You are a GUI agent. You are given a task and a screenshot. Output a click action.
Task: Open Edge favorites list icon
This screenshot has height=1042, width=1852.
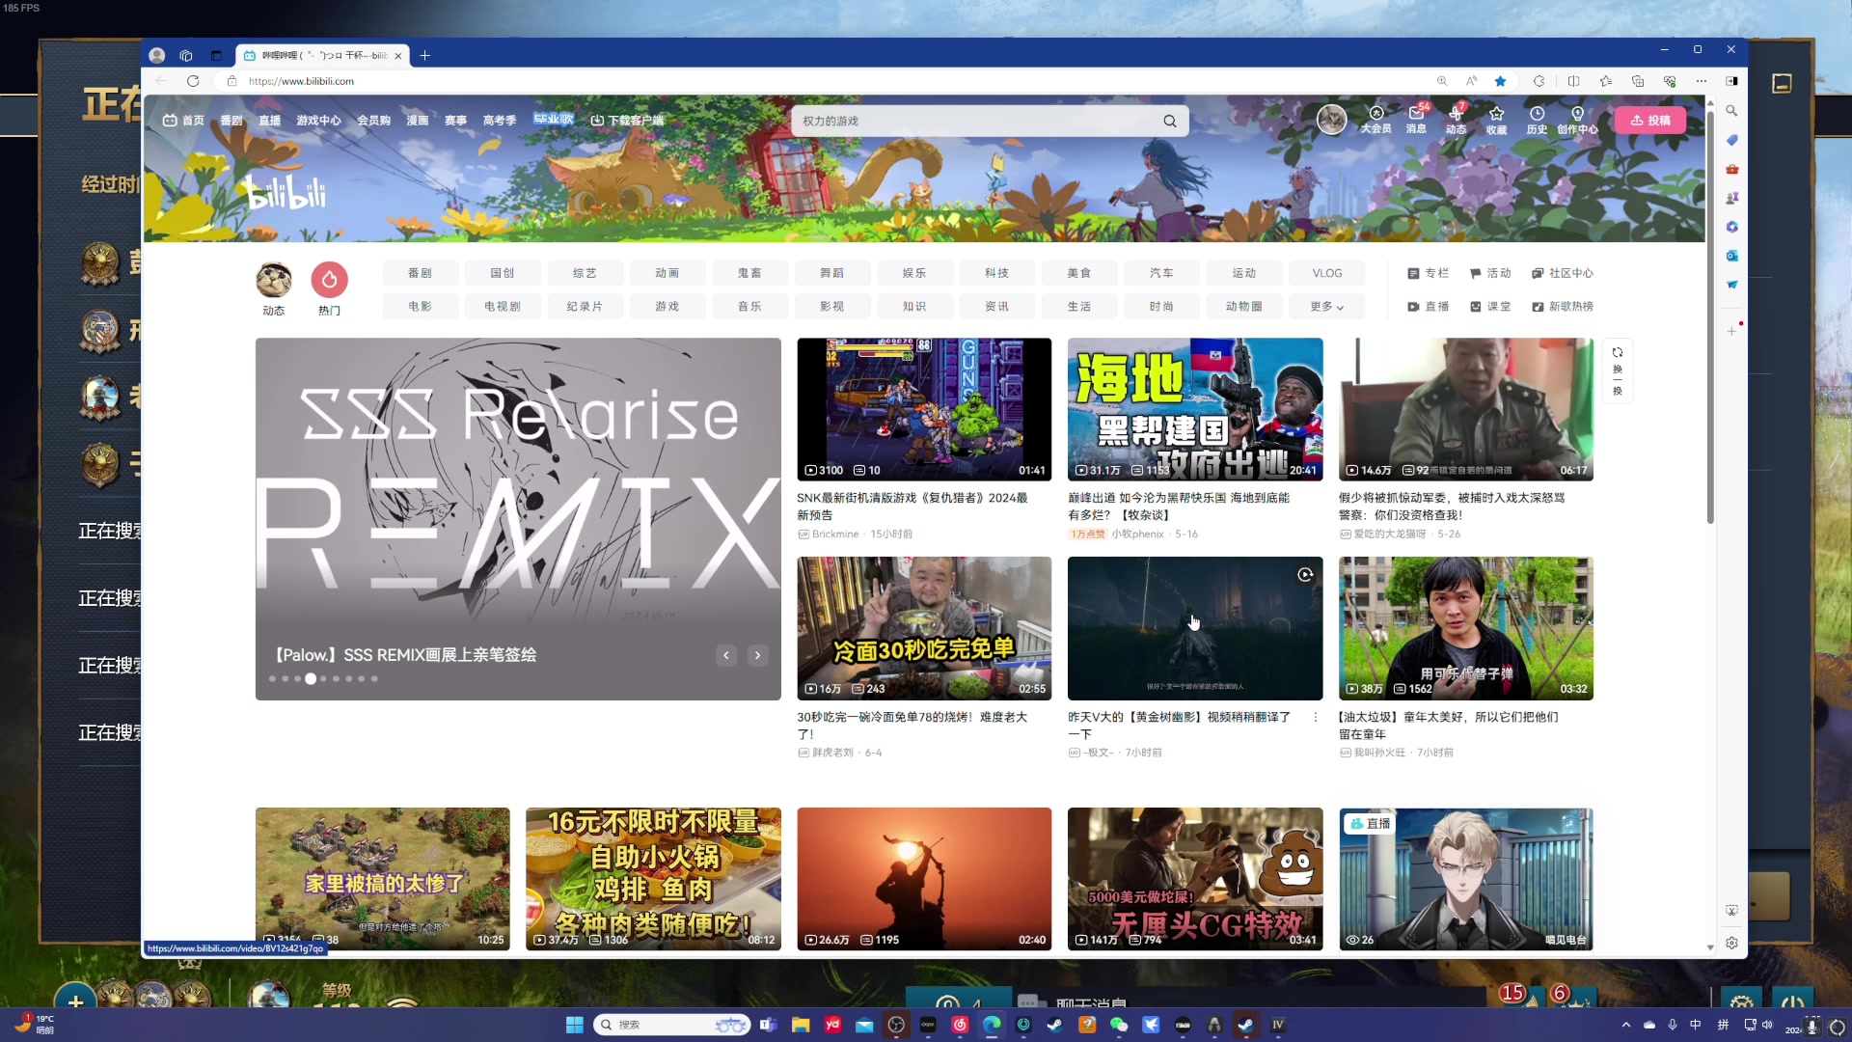tap(1605, 81)
